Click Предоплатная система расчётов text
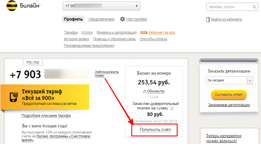The height and width of the screenshot is (144, 261). click(x=49, y=104)
